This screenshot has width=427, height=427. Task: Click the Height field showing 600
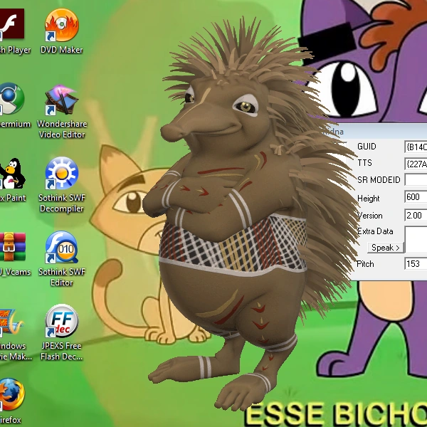pos(416,196)
